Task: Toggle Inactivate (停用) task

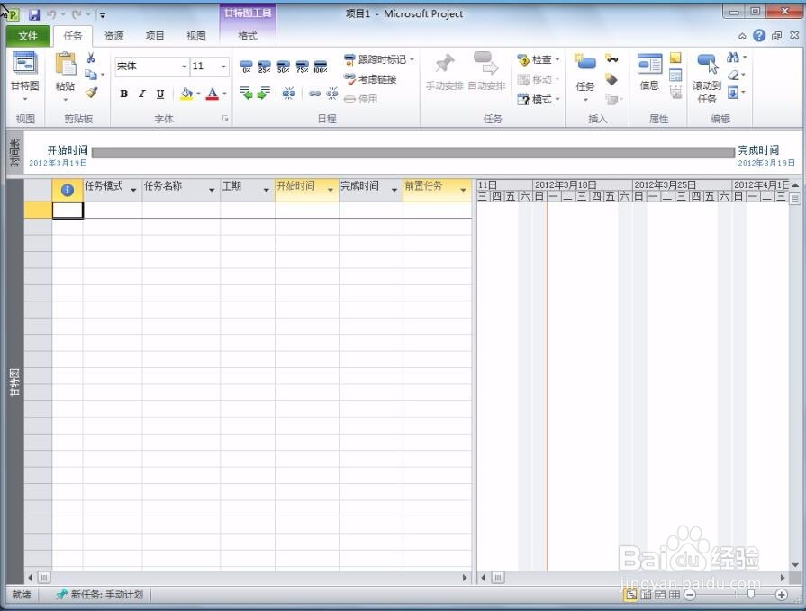Action: (x=361, y=99)
